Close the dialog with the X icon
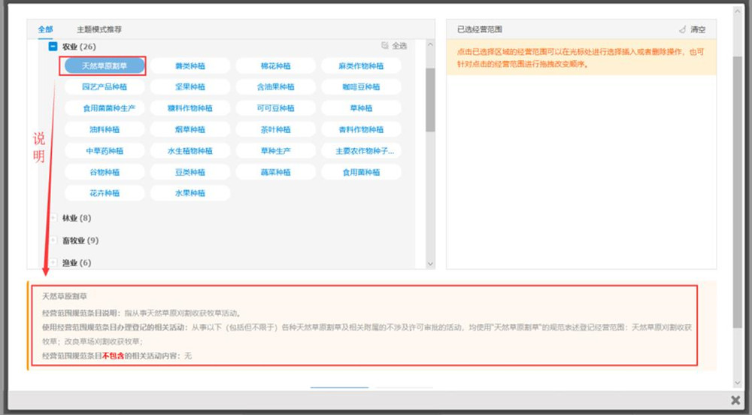This screenshot has height=415, width=752. coord(735,400)
